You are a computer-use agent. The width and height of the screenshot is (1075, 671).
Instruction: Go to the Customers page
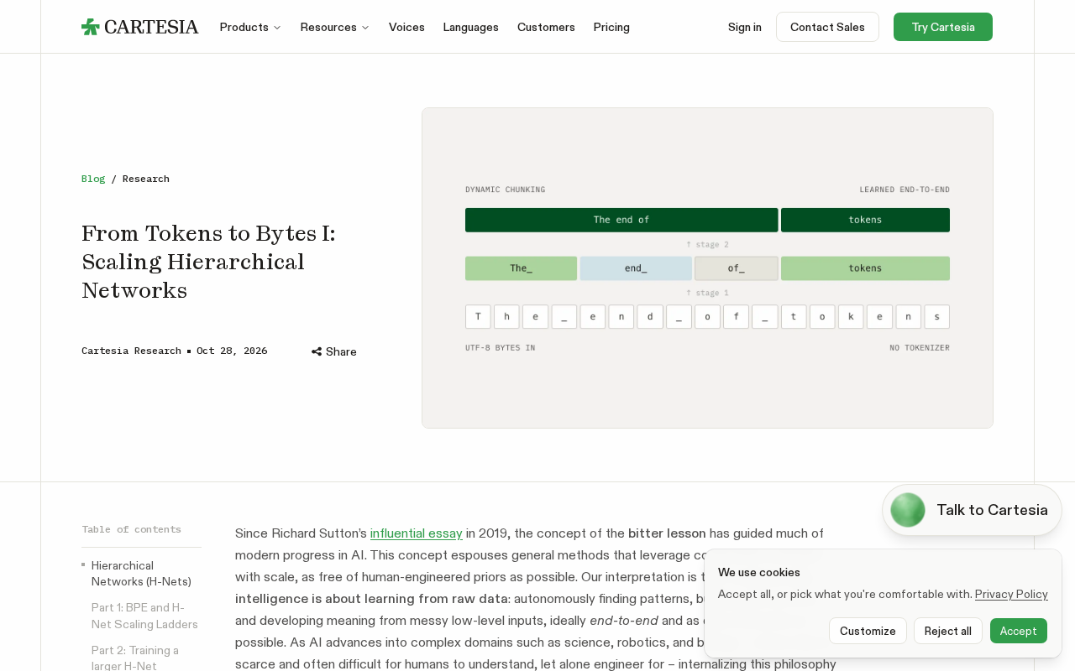tap(546, 27)
